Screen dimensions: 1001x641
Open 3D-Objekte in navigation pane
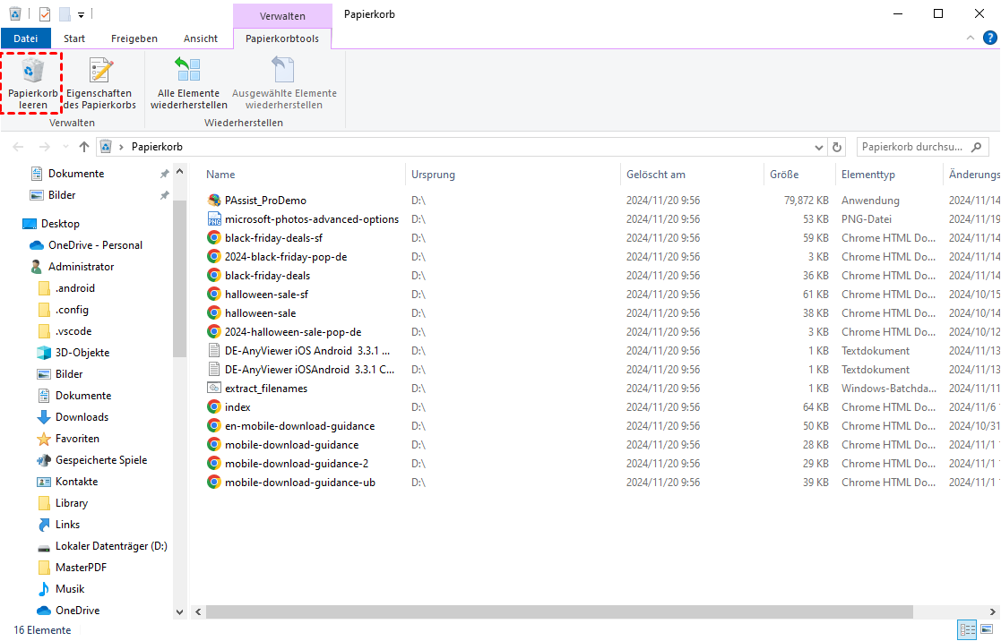point(82,353)
